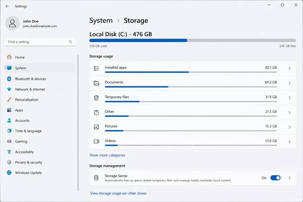Viewport: 303px width, 202px height.
Task: Click the Installed apps list icon
Action: coord(96,68)
